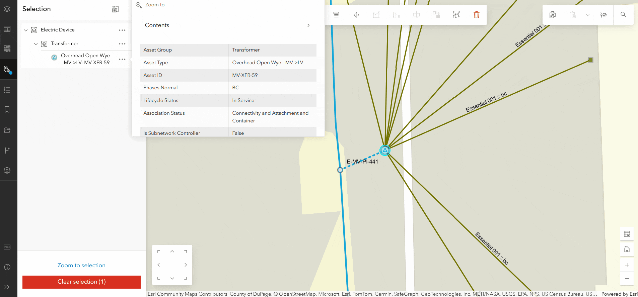Screen dimensions: 638x297
Task: Open the Layers panel in the sidebar
Action: point(7,9)
